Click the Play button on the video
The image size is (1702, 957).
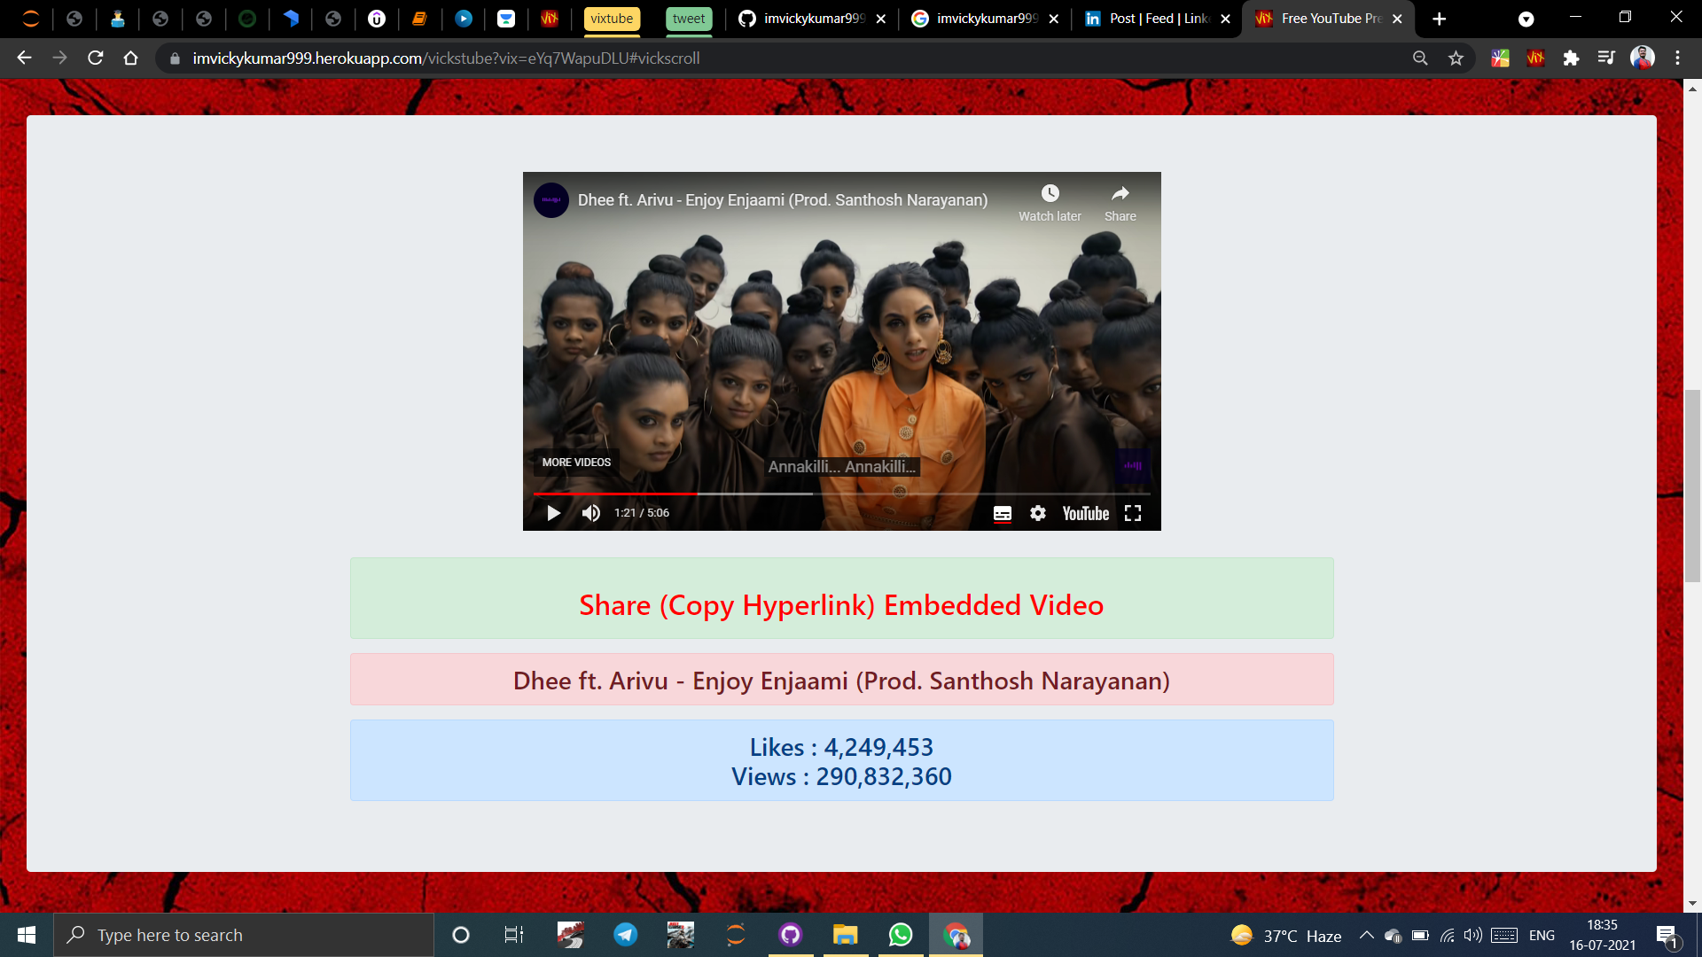pyautogui.click(x=553, y=512)
